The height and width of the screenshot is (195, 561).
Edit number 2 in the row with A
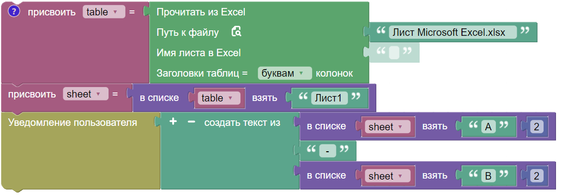point(536,127)
